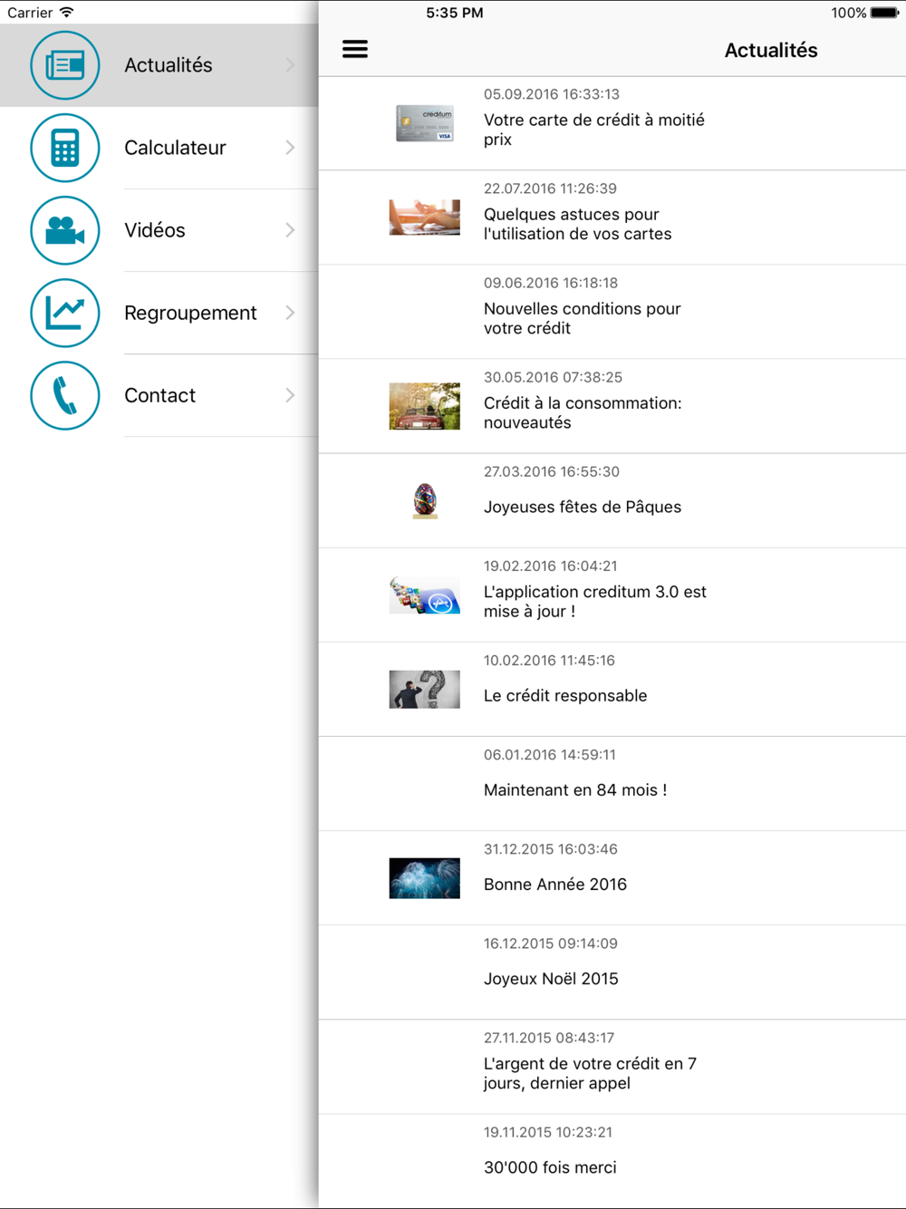Viewport: 906px width, 1209px height.
Task: Open 'L'argent de votre crédit en 7 jours' article
Action: tap(590, 1073)
